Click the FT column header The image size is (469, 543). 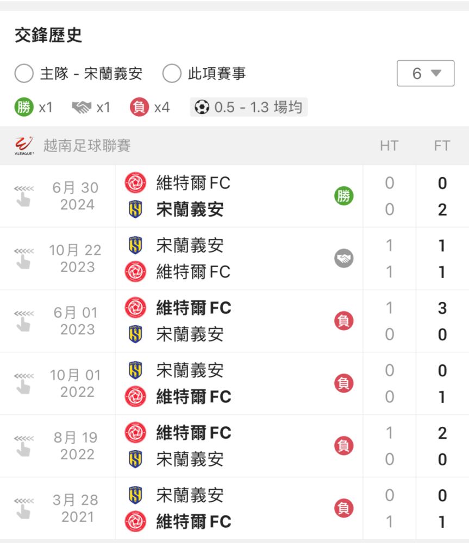[x=442, y=146]
